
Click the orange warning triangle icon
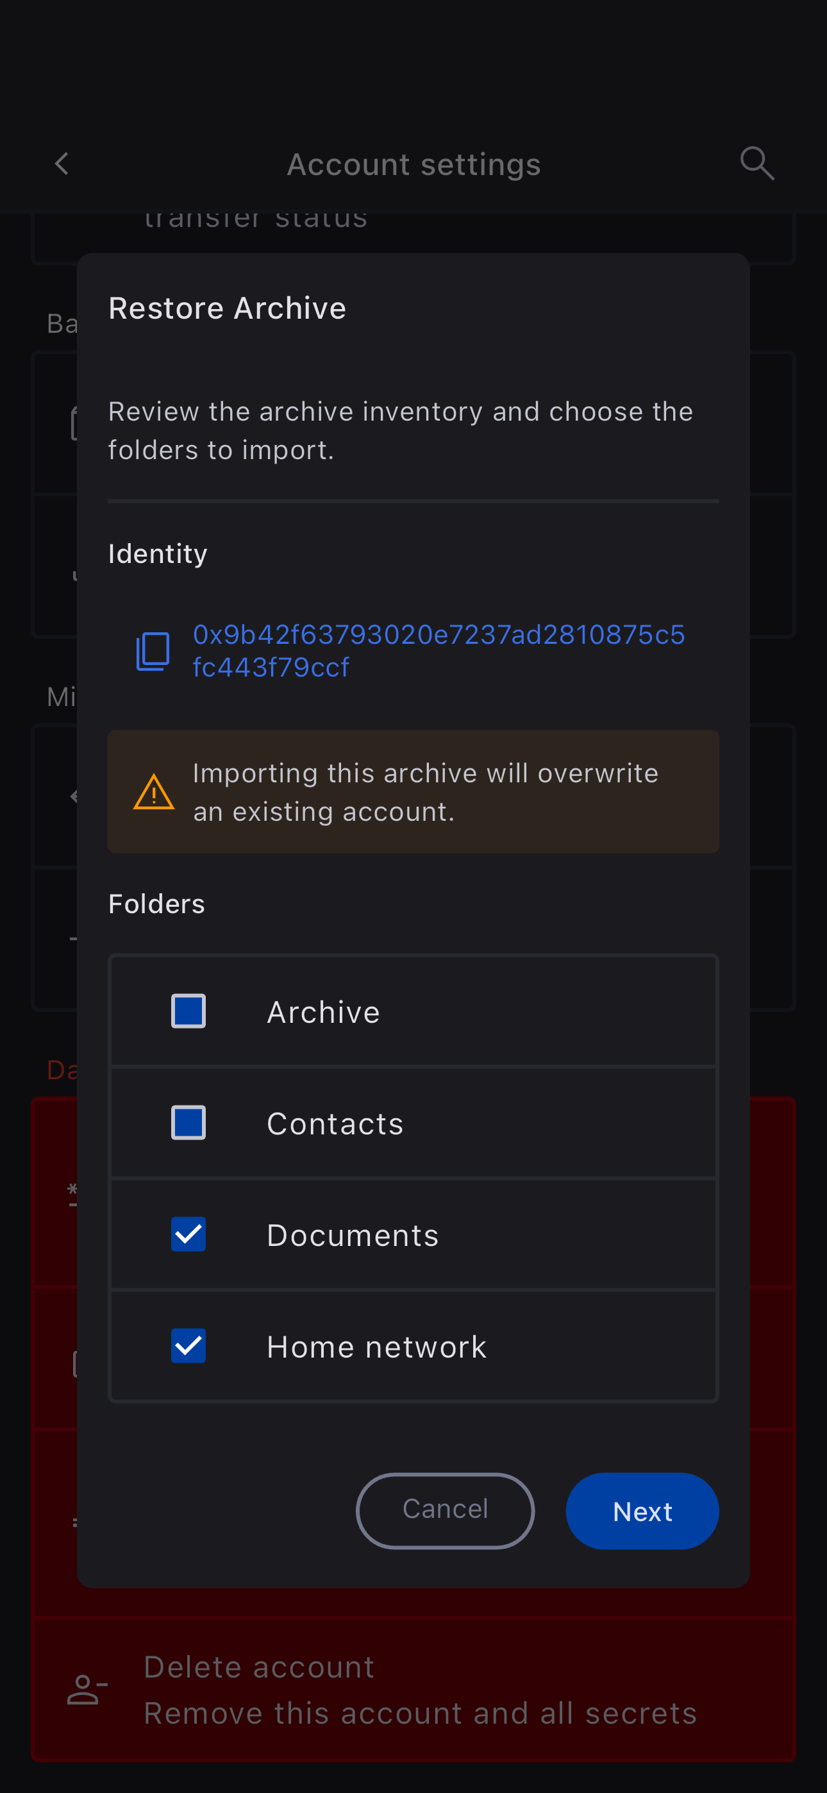coord(154,792)
